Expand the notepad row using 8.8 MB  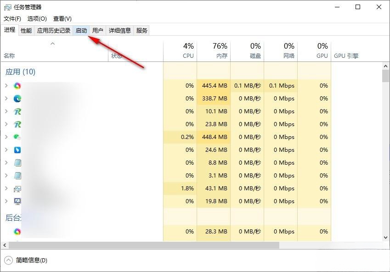click(x=6, y=163)
